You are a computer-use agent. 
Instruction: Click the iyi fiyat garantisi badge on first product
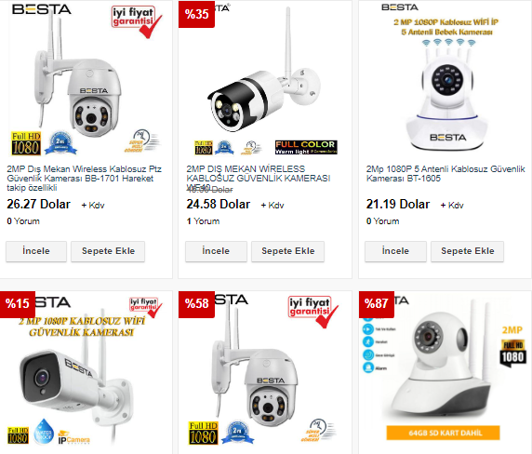pos(136,21)
